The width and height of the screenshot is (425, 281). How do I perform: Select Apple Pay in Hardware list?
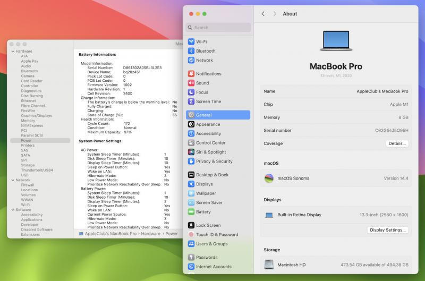pyautogui.click(x=30, y=61)
